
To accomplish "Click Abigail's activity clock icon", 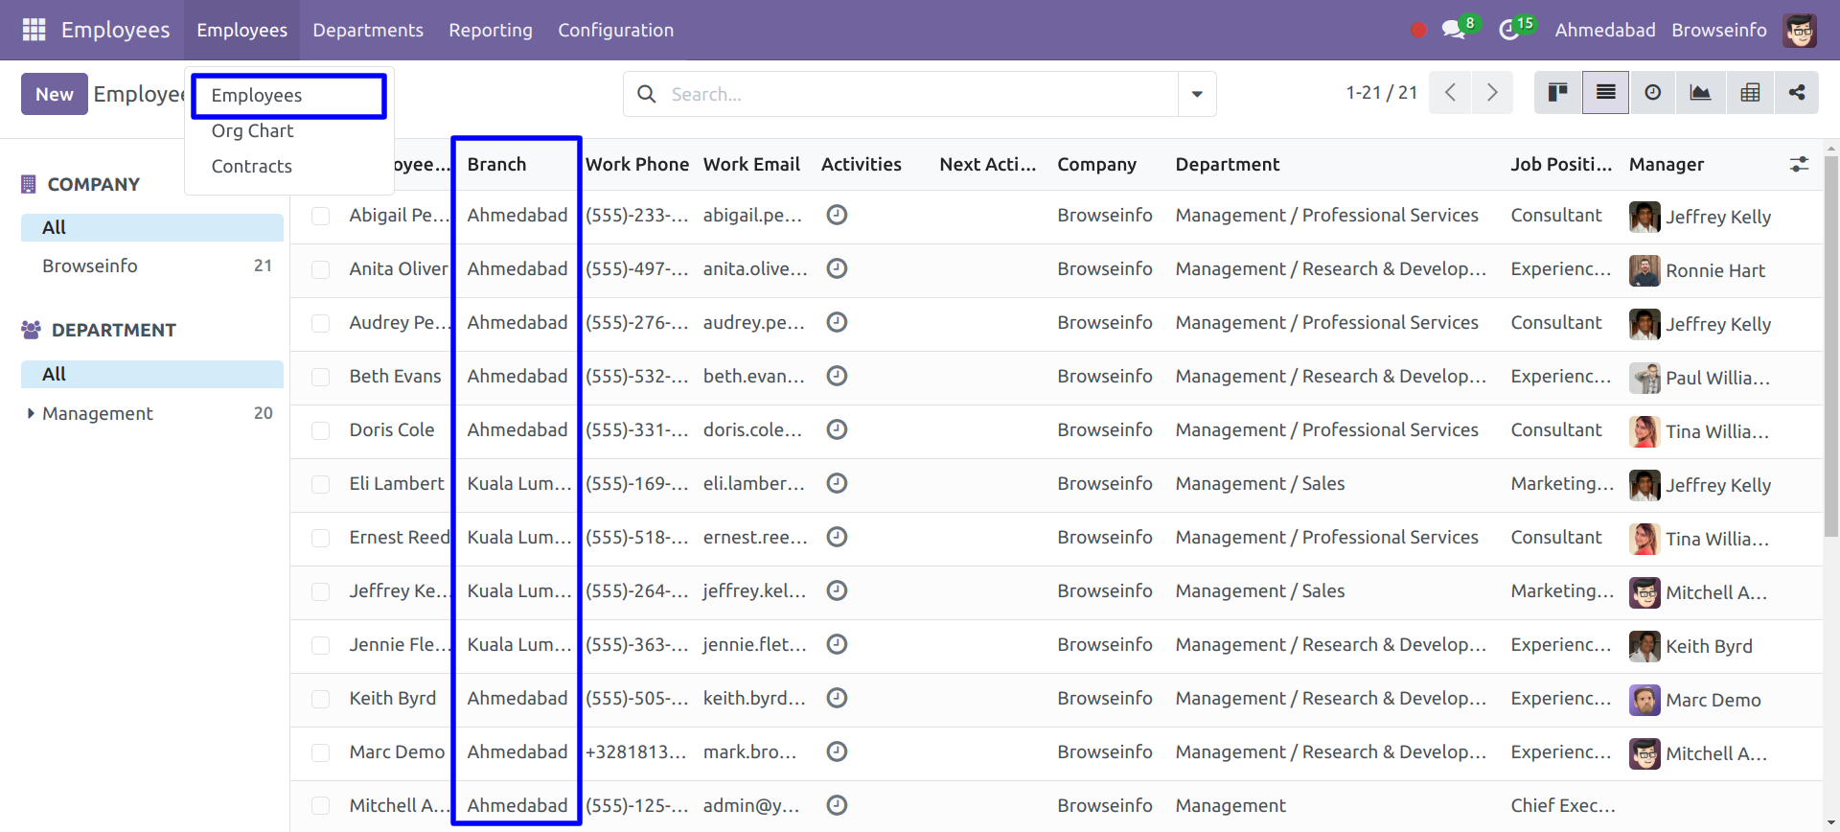I will click(x=837, y=216).
